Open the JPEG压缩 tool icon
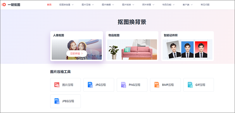This screenshot has width=235, height=113. point(57,101)
